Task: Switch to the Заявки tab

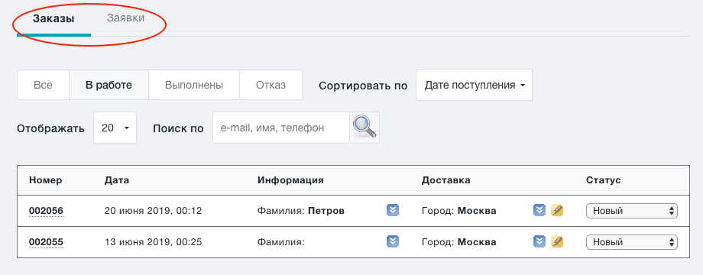Action: [x=125, y=18]
